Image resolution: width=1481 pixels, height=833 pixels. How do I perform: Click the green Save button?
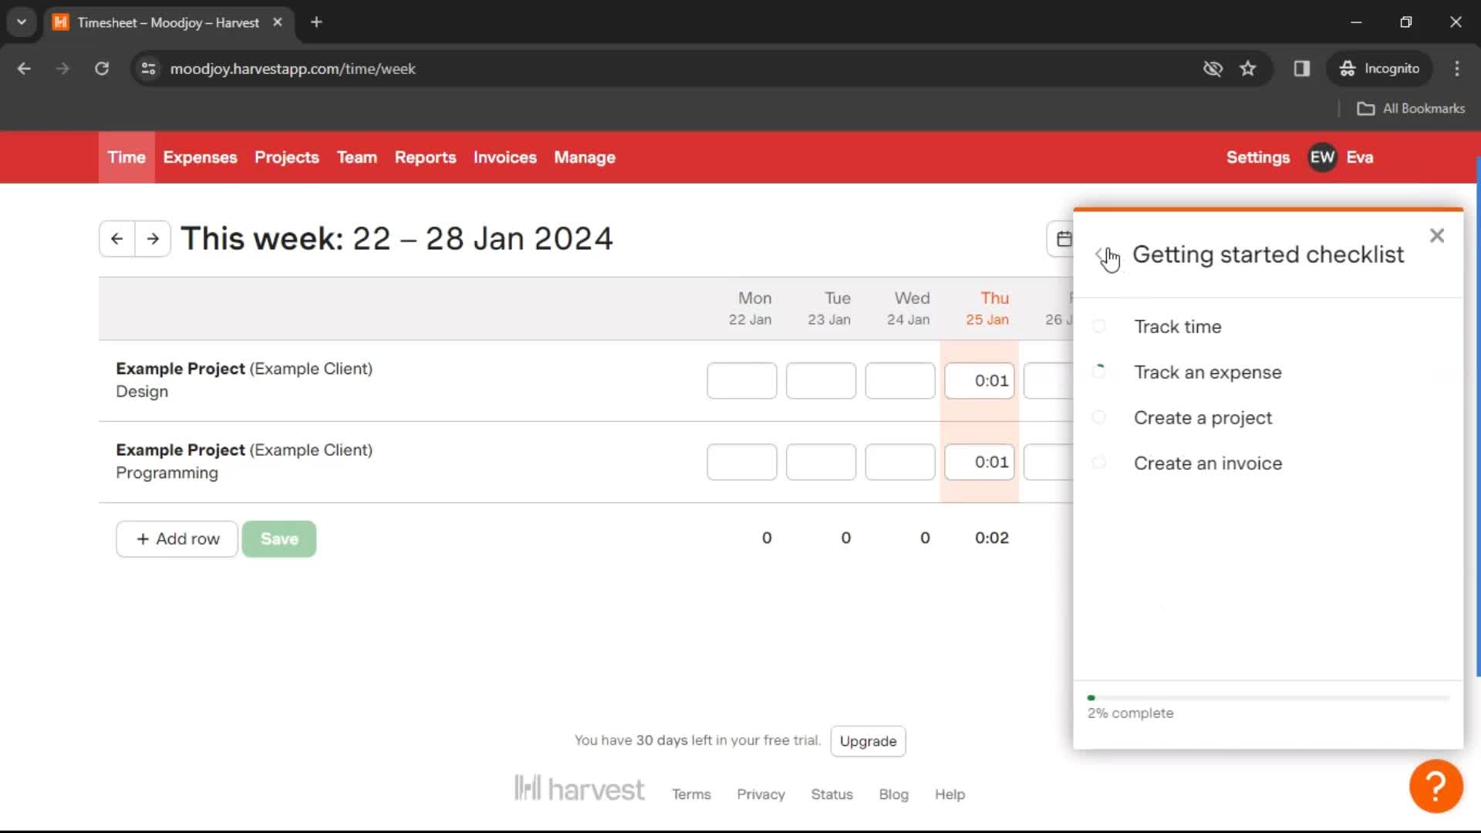tap(279, 539)
